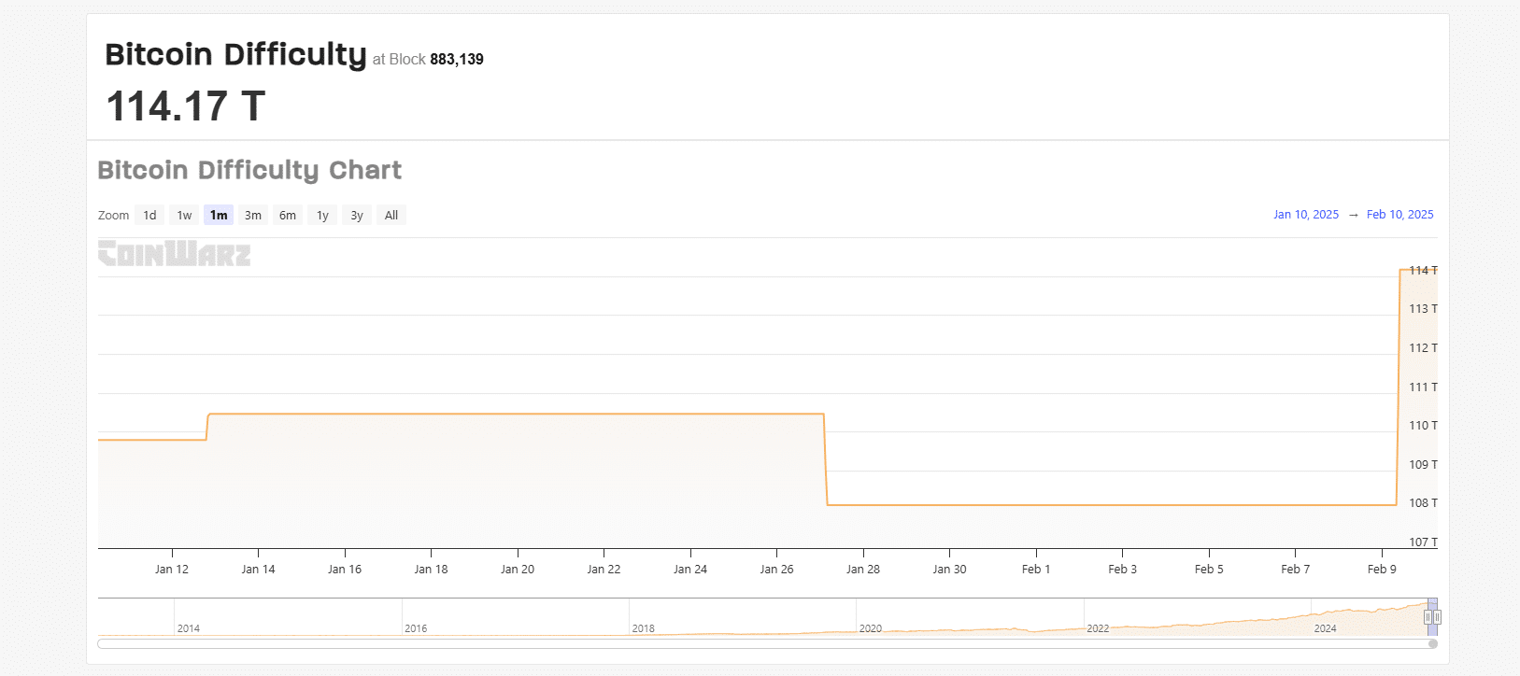The height and width of the screenshot is (676, 1520).
Task: Click the Jan 22 axis label
Action: [x=604, y=569]
